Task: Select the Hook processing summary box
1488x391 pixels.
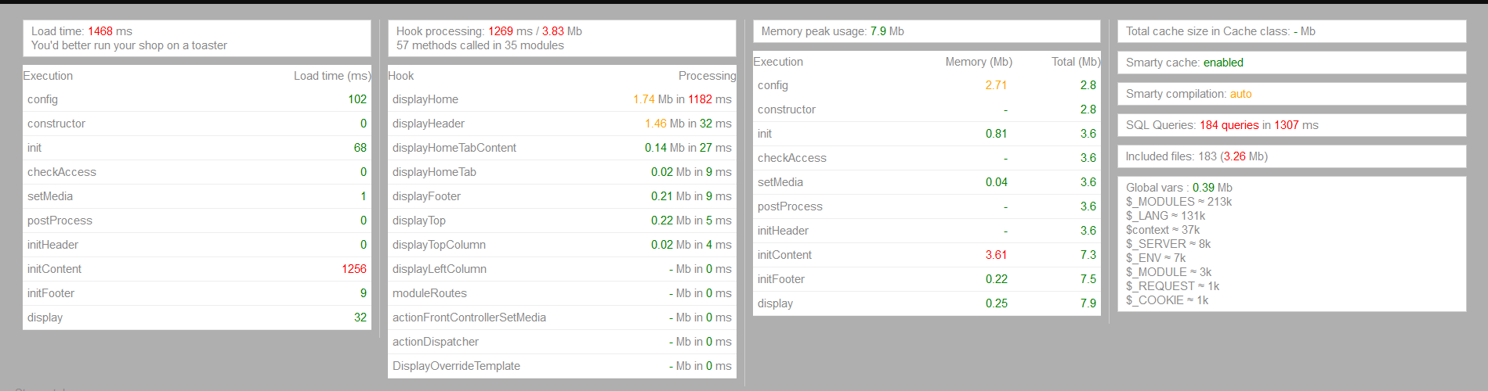Action: (562, 38)
